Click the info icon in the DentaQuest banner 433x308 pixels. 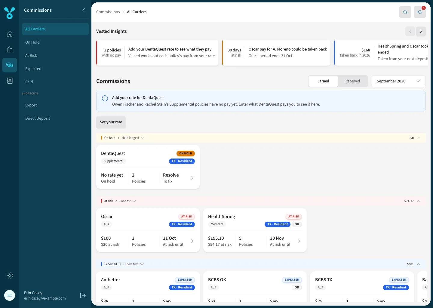pos(105,98)
